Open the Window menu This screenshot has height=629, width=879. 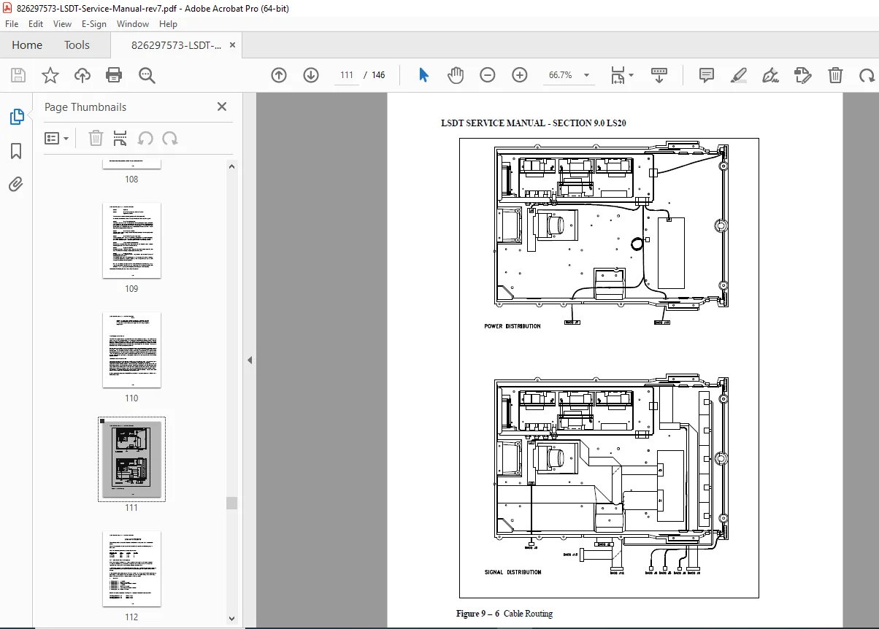coord(133,24)
